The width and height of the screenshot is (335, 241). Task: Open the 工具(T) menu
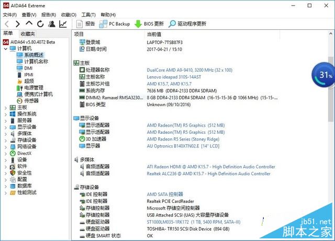[x=88, y=15]
